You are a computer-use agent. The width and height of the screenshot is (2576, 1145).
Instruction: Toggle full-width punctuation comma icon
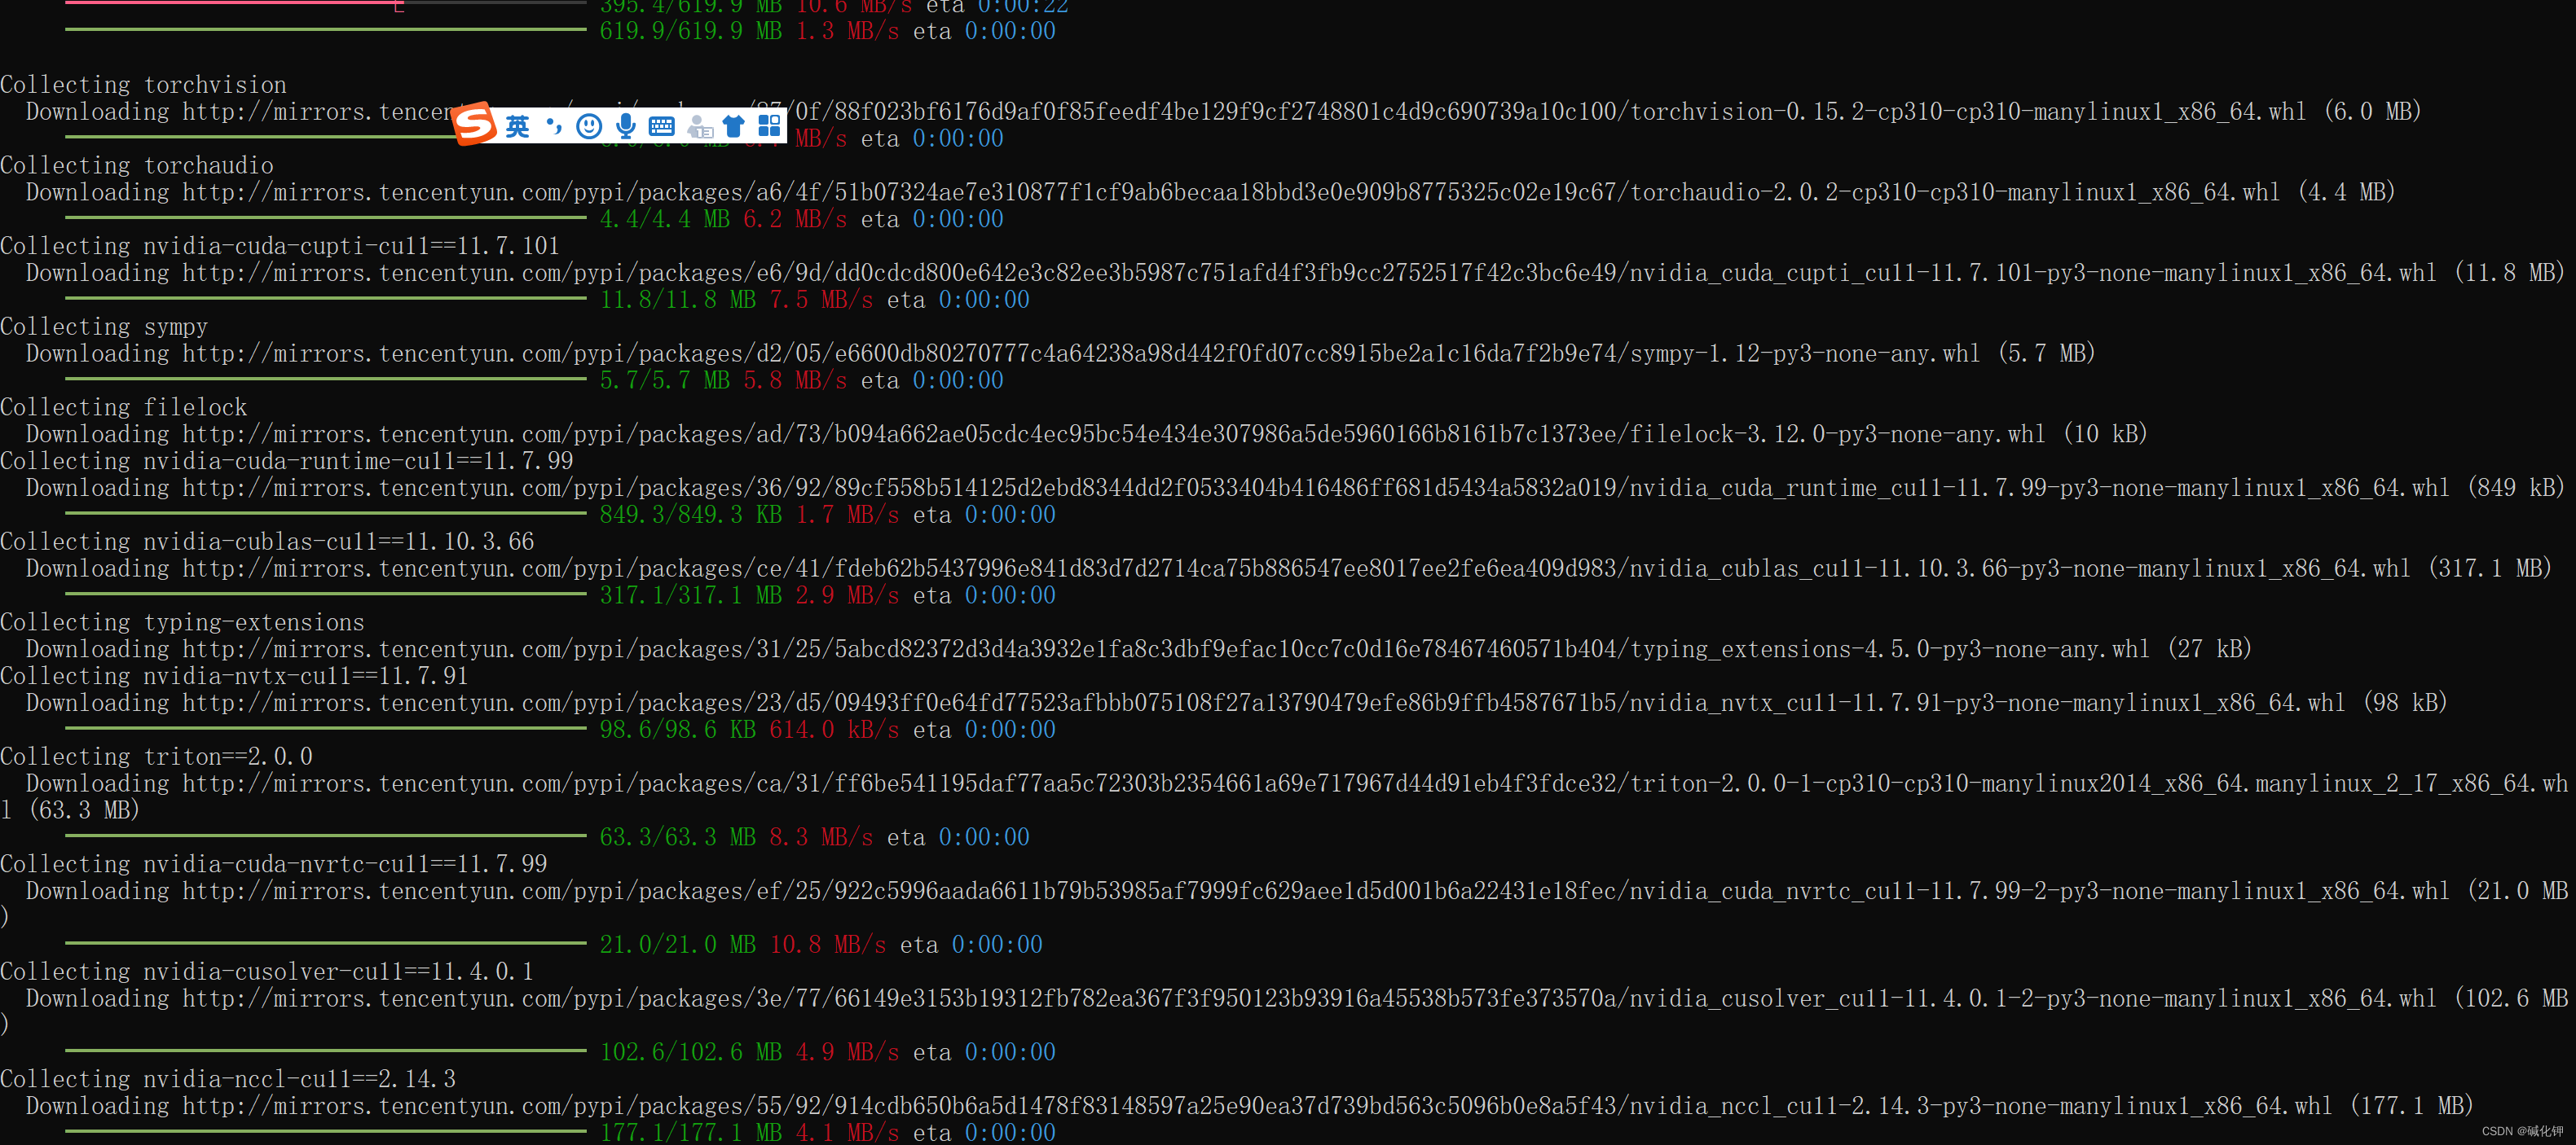click(x=553, y=126)
